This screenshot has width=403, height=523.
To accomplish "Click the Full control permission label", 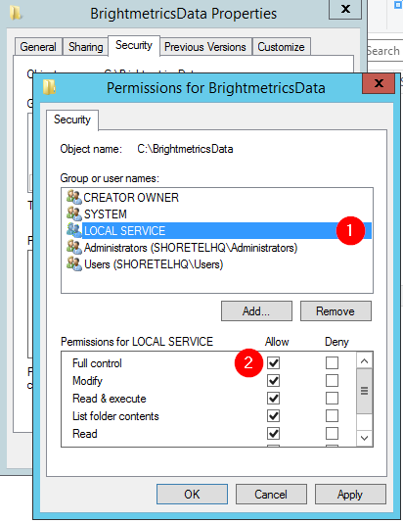I will point(97,363).
